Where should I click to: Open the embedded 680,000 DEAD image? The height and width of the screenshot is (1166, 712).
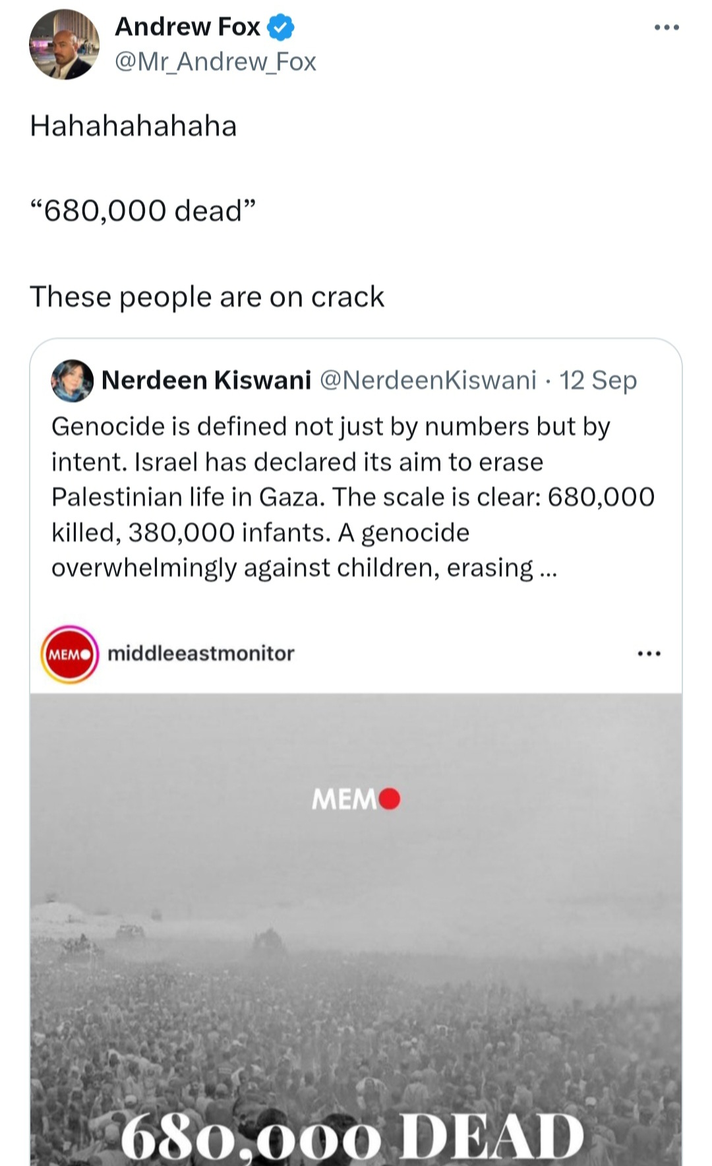click(x=356, y=930)
